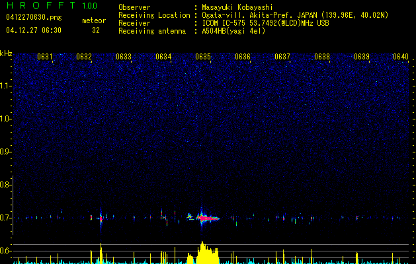This screenshot has width=416, height=264.
Task: Click the 0638 time marker
Action: pos(322,57)
